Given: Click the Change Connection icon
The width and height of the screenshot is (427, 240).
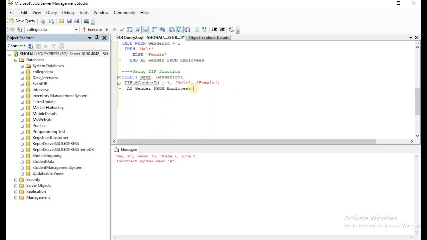Looking at the screenshot, I should [x=19, y=30].
